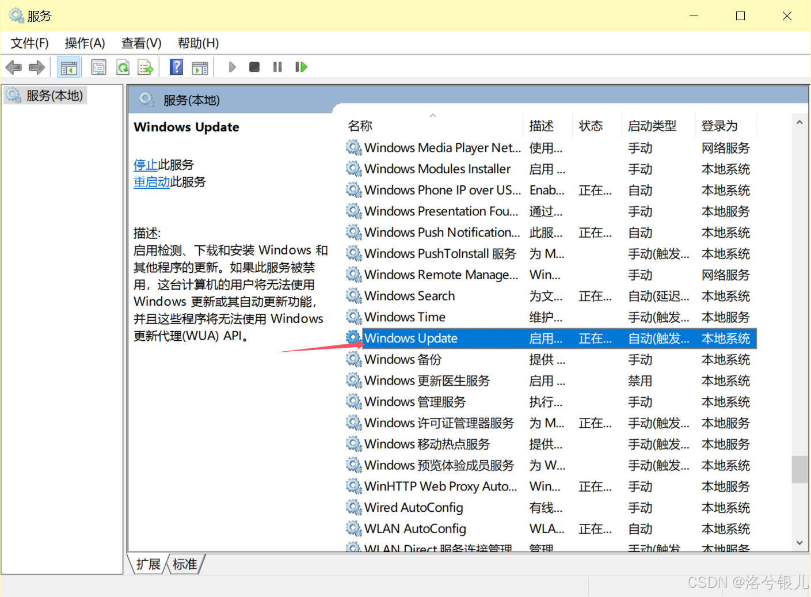Click the Export List toolbar icon
811x597 pixels.
146,67
